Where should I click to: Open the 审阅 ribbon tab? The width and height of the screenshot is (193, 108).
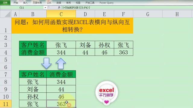click(x=68, y=3)
